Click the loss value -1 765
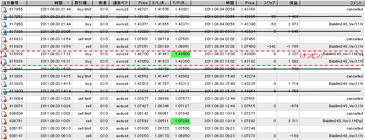This screenshot has height=140, width=365. click(x=292, y=47)
